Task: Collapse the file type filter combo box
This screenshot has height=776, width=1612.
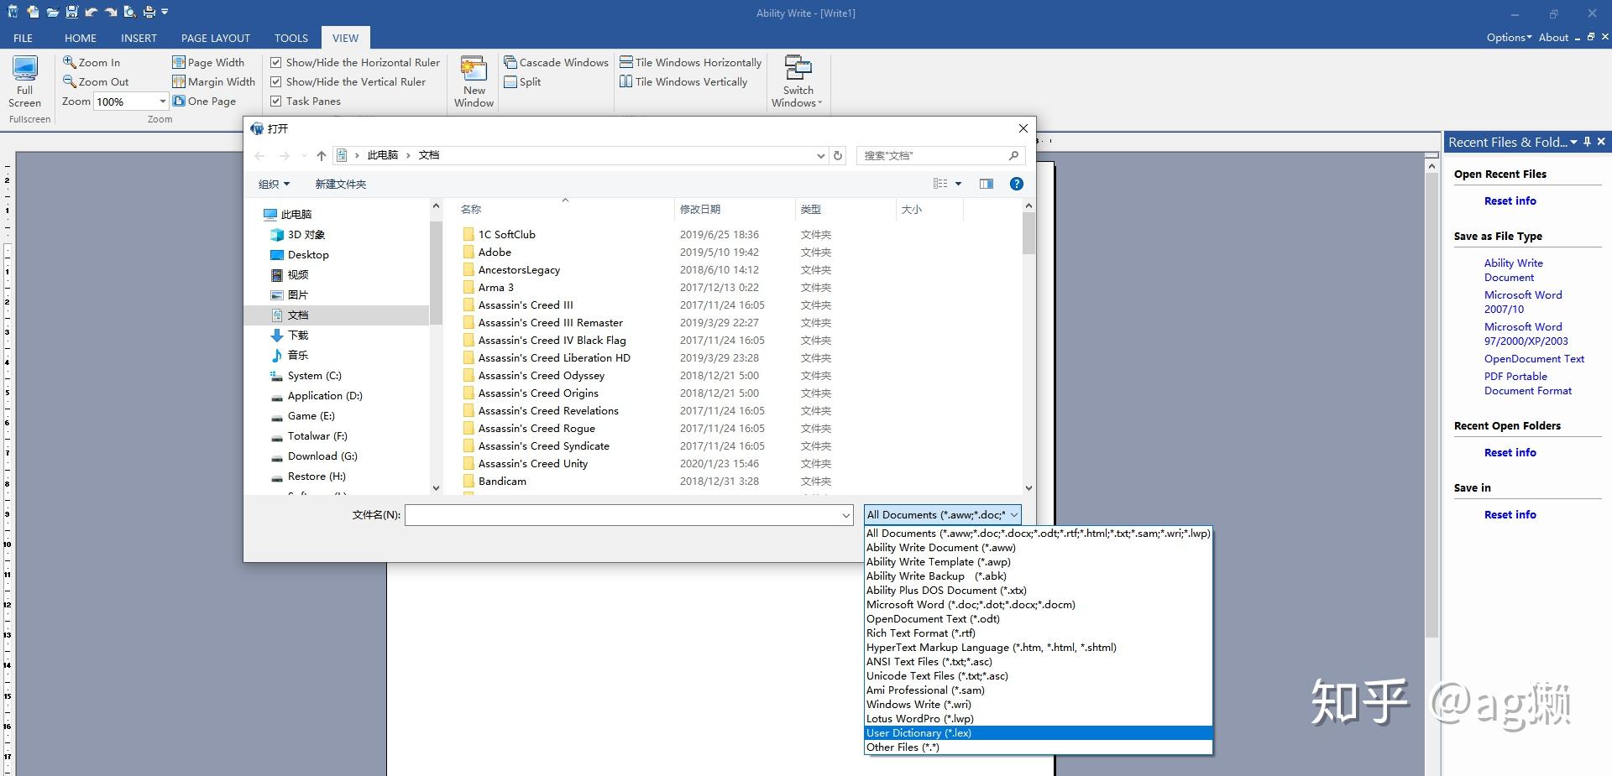Action: point(1014,515)
